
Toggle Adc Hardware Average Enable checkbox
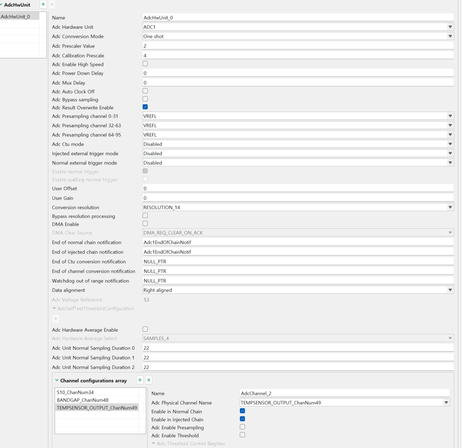coord(145,329)
